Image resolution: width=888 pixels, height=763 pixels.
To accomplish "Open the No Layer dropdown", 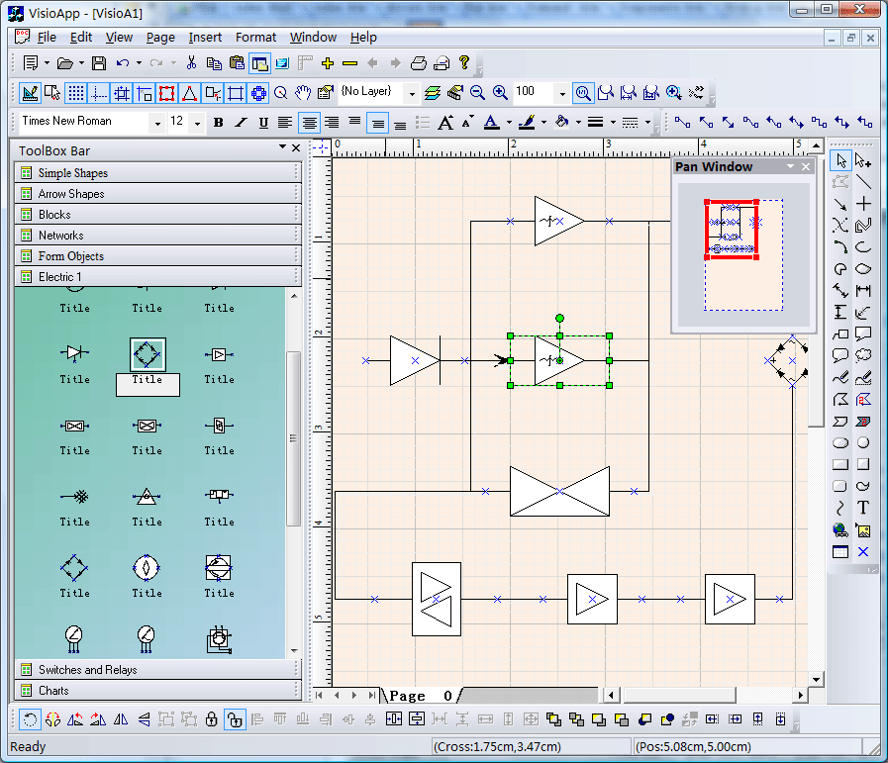I will 412,93.
